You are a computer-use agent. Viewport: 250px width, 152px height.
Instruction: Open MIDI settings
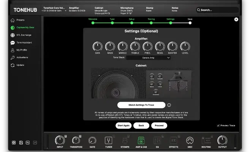[x=190, y=140]
